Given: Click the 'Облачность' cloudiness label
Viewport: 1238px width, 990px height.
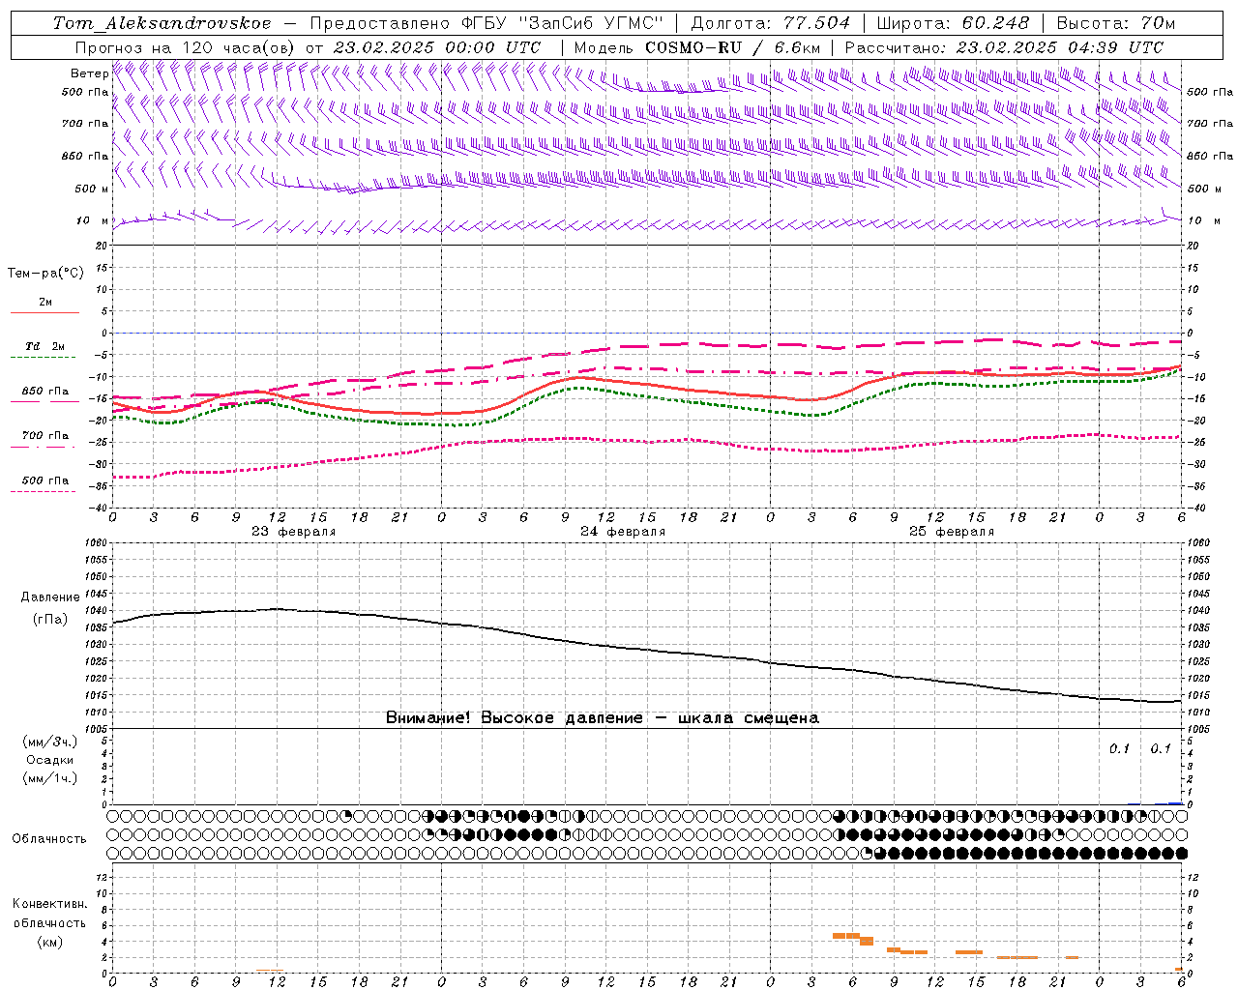Looking at the screenshot, I should (49, 839).
